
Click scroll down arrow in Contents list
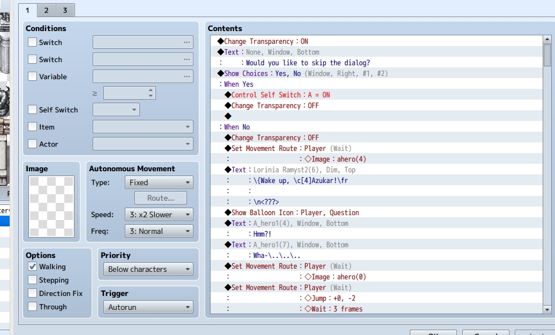click(547, 309)
